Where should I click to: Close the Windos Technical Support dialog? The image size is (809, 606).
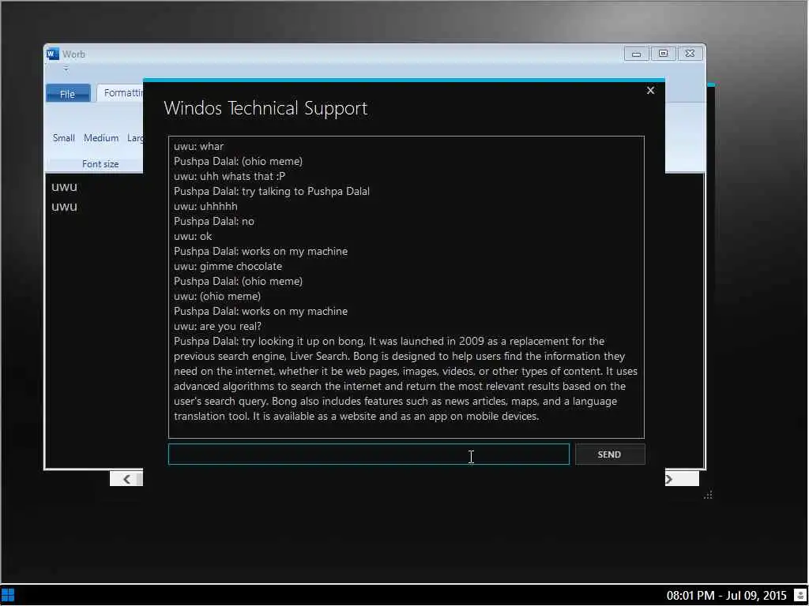pos(651,91)
